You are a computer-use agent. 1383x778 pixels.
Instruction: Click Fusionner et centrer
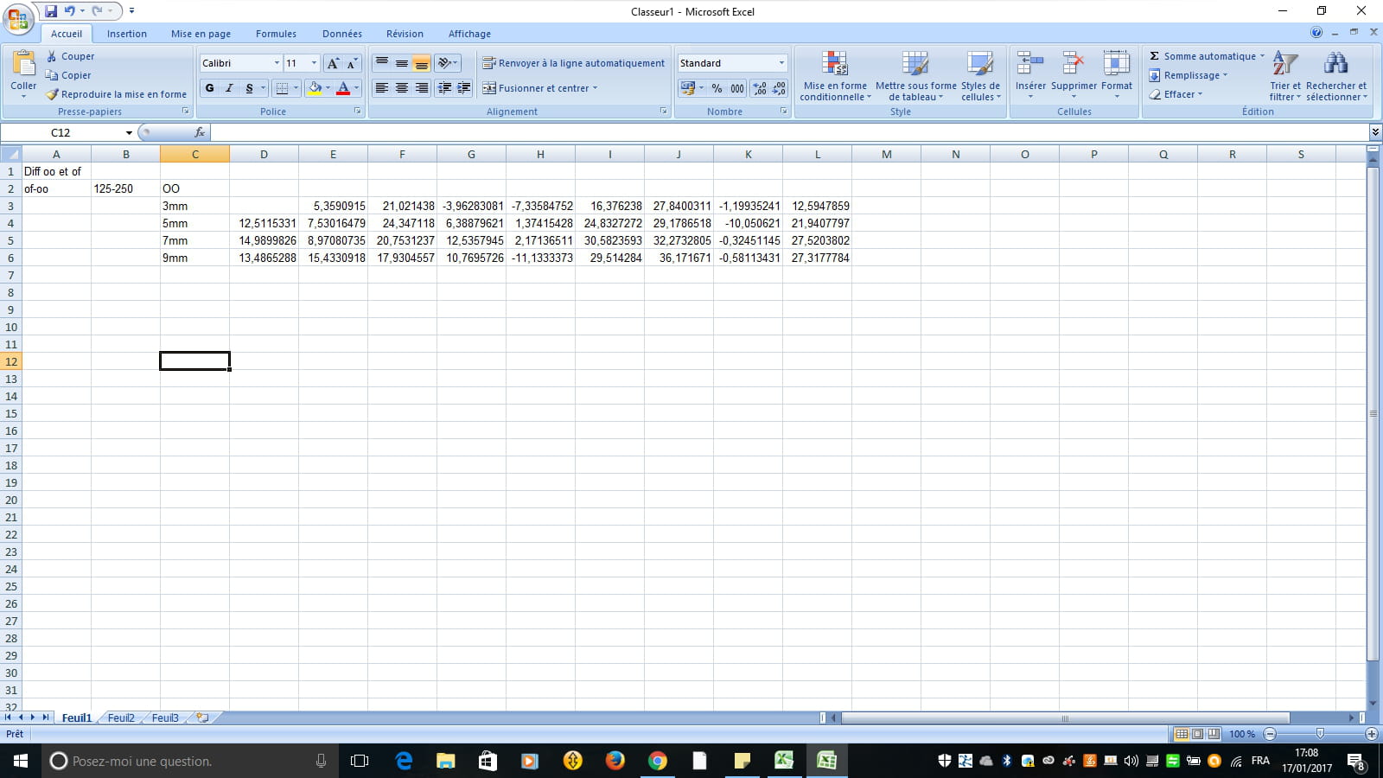(x=536, y=88)
